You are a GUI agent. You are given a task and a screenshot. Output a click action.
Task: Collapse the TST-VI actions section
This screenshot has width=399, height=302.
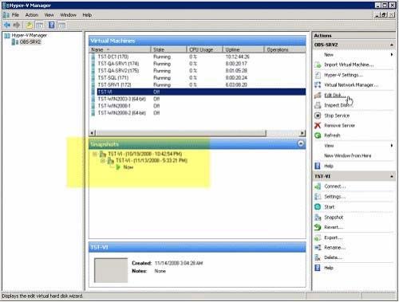click(392, 176)
